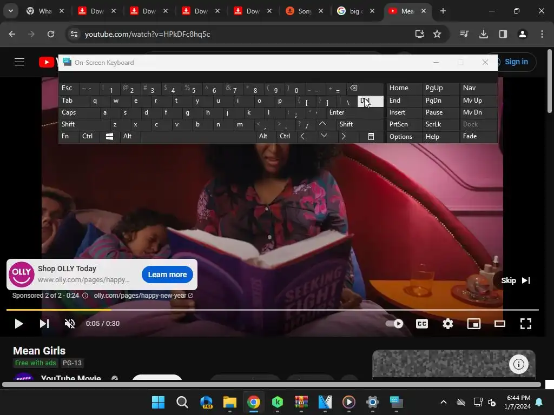554x415 pixels.
Task: Click the ad info icon beside Sponsored
Action: (x=85, y=296)
